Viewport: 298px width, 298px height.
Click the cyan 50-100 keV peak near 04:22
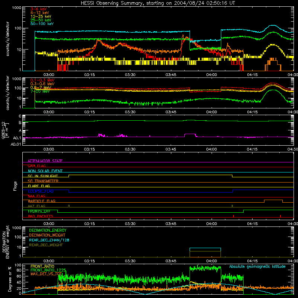pos(273,25)
